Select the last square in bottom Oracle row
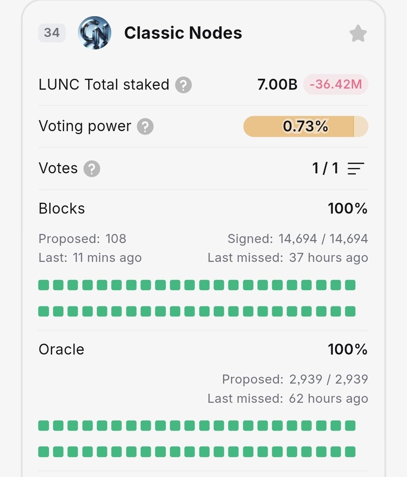Image resolution: width=407 pixels, height=477 pixels. point(350,452)
